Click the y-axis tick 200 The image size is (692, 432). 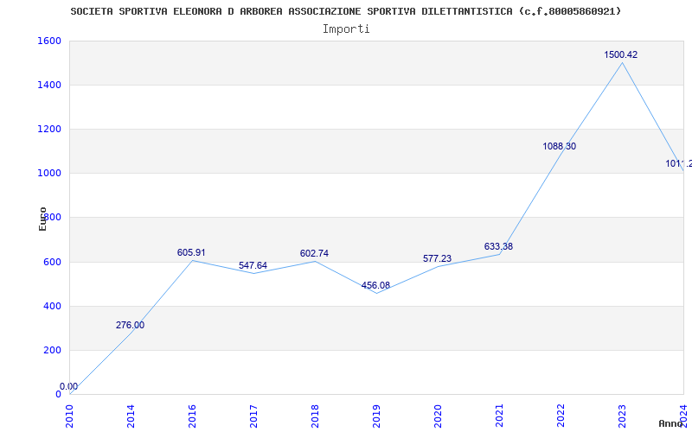(52, 350)
